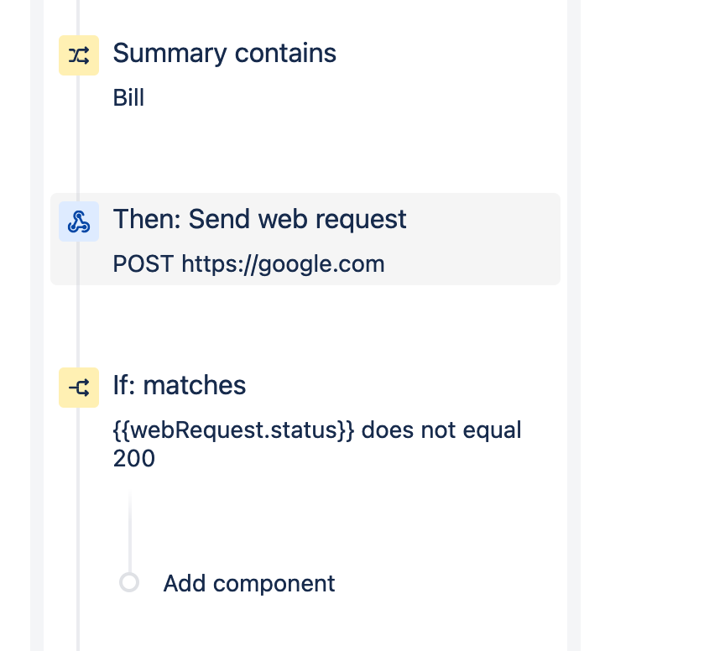Click the {{webRequest.status}} does not equal text
Screen dimensions: 725x651
[317, 430]
